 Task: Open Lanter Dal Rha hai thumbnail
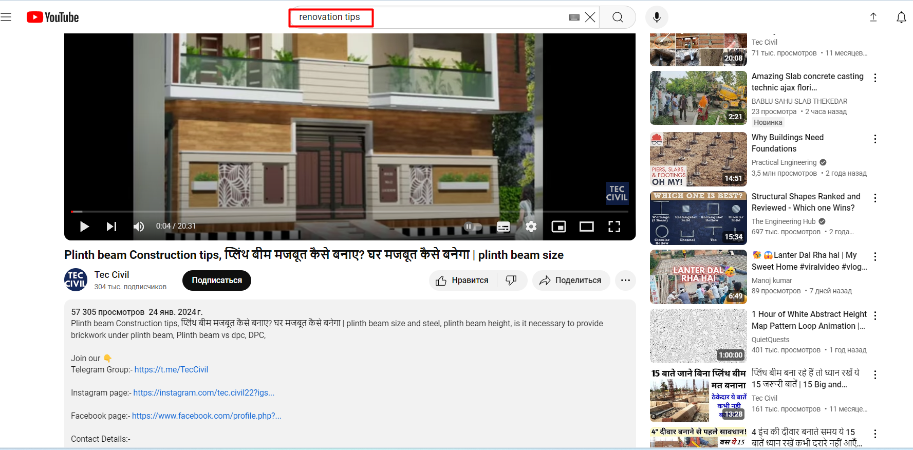click(x=698, y=277)
